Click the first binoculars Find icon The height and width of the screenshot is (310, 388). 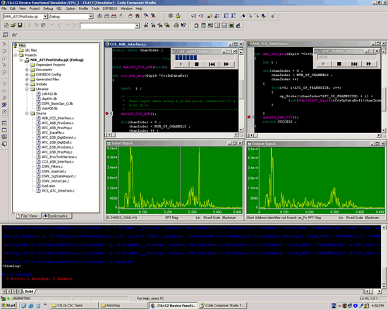[x=146, y=25]
